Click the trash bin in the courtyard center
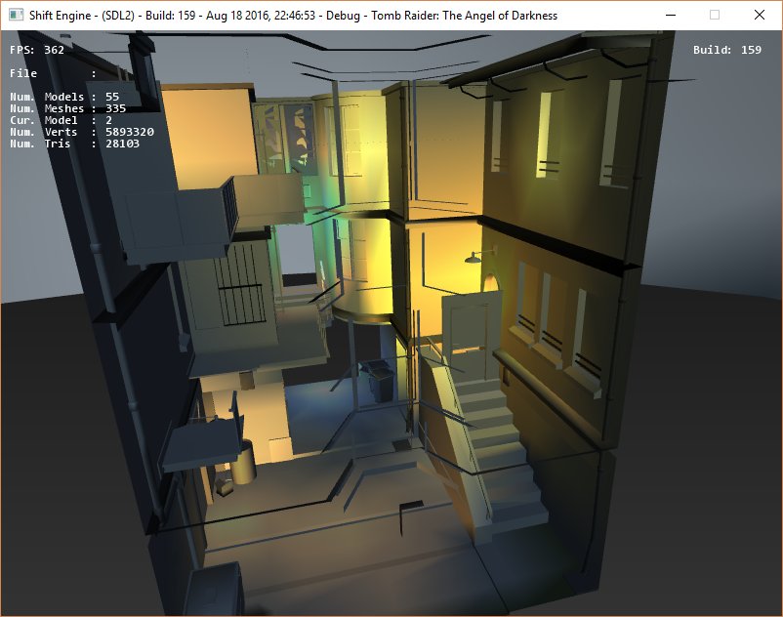Screen dimensions: 783x617 click(x=374, y=381)
